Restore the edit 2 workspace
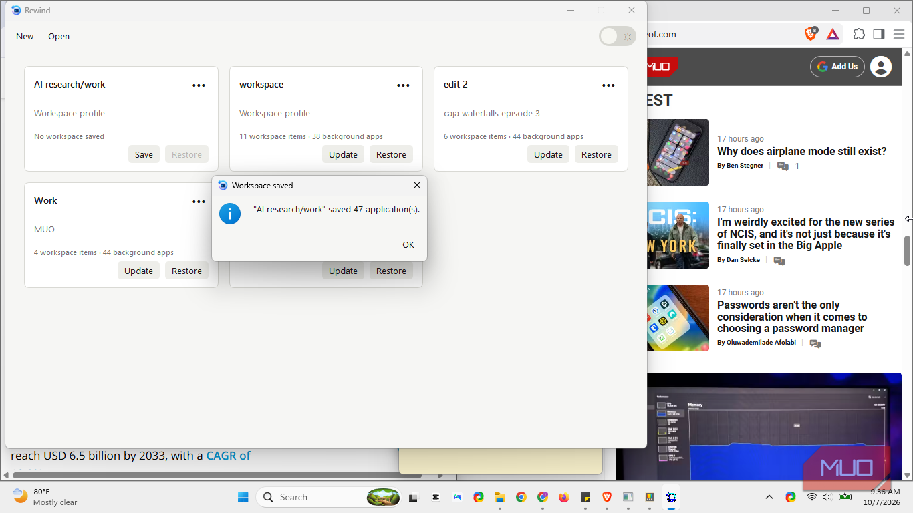 coord(596,154)
